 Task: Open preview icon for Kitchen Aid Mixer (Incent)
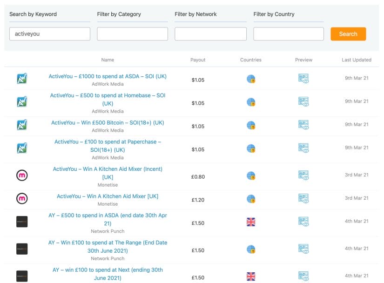point(303,175)
